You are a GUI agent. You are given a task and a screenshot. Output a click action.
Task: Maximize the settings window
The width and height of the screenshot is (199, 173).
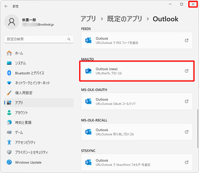click(x=181, y=4)
